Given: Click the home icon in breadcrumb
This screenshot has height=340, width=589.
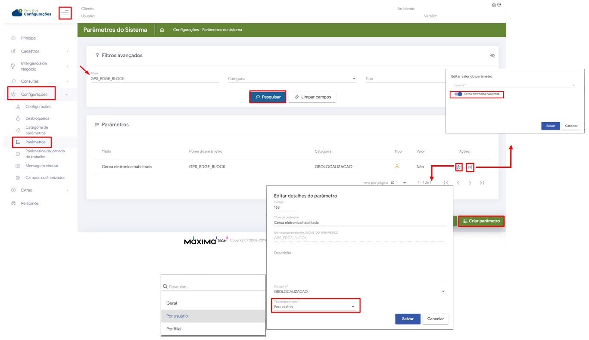Looking at the screenshot, I should click(162, 30).
